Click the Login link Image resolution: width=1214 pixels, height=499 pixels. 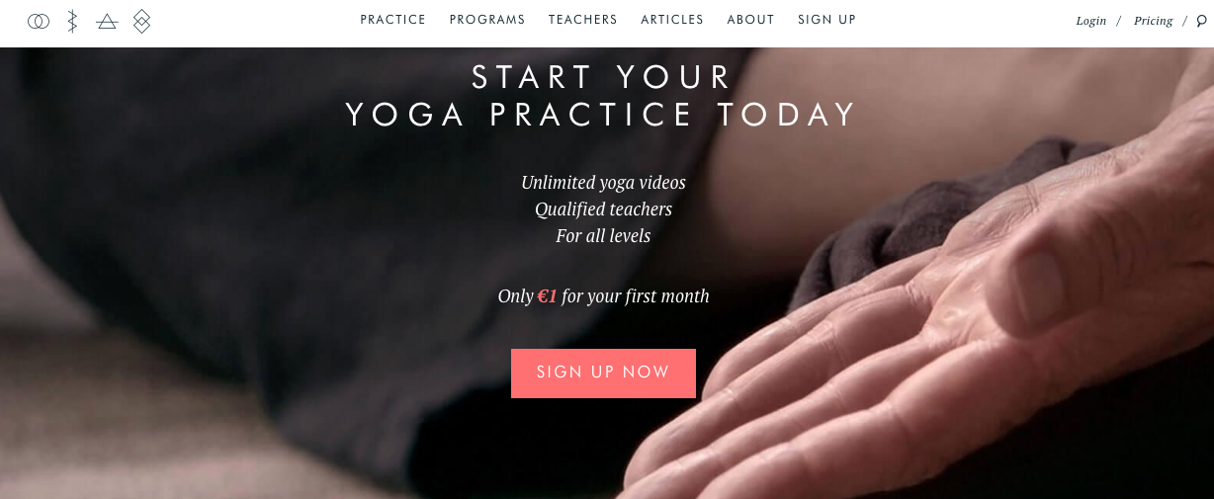click(x=1091, y=21)
